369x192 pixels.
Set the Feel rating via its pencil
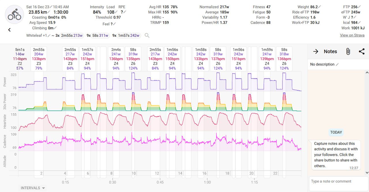(114, 24)
